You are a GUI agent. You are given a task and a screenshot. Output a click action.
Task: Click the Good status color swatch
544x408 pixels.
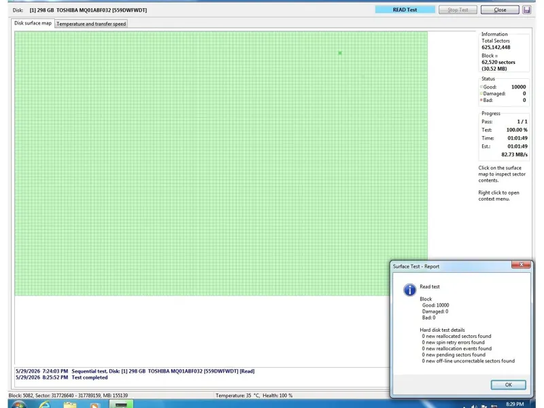[481, 87]
